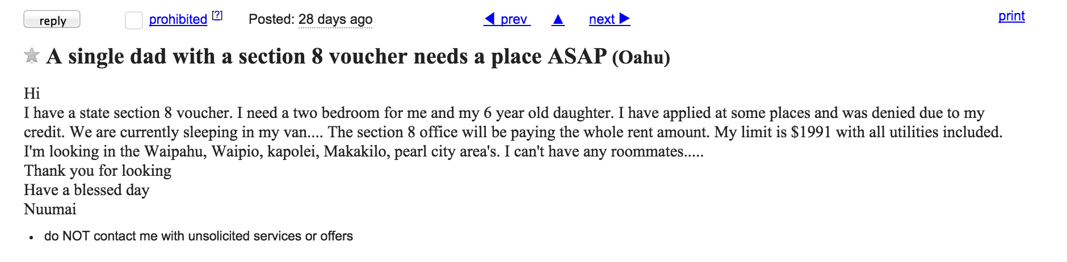Open the [?] help link beside prohibited

pos(217,15)
